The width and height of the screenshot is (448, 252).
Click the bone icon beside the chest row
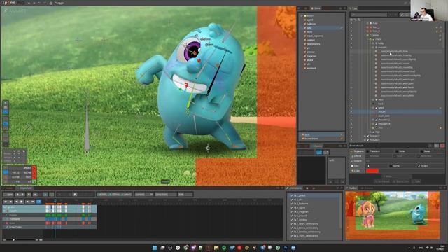[x=373, y=39]
